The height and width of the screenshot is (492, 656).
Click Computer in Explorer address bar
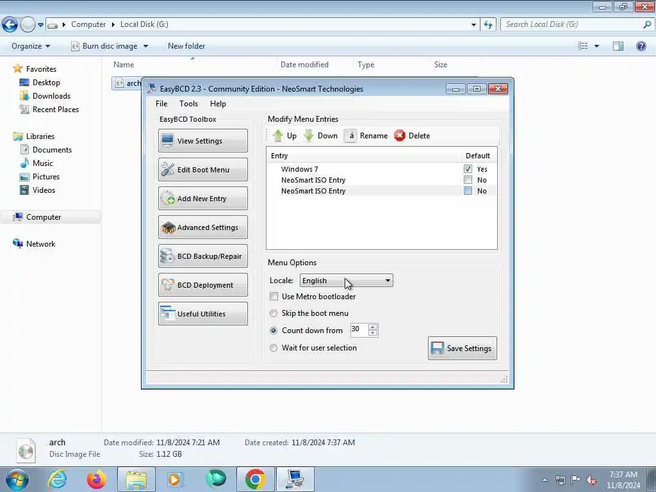coord(88,24)
